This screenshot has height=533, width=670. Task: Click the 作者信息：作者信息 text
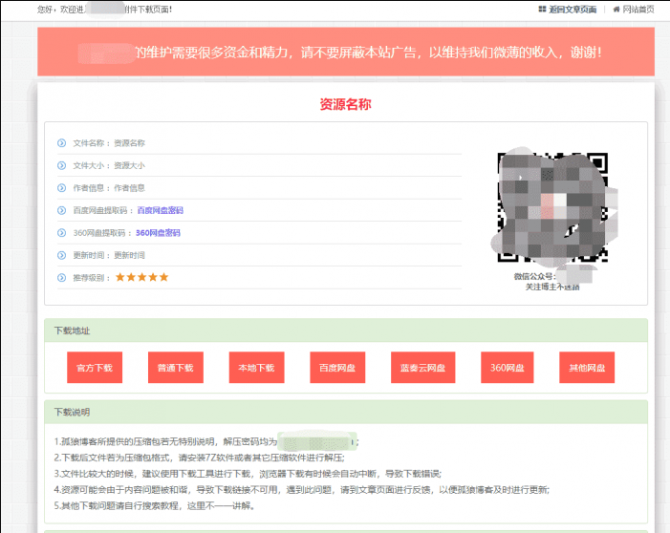click(109, 188)
